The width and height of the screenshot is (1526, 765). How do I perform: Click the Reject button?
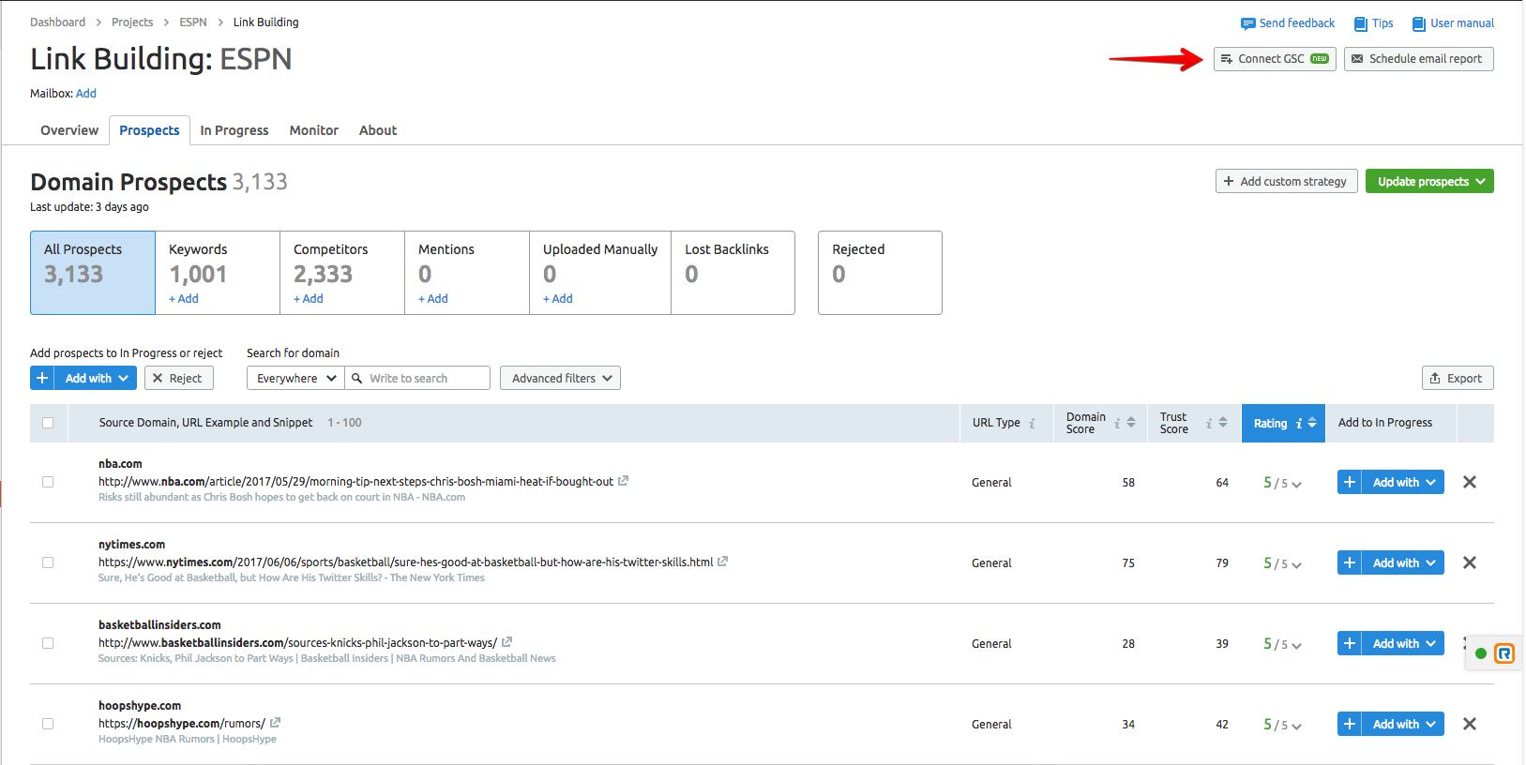(x=179, y=378)
